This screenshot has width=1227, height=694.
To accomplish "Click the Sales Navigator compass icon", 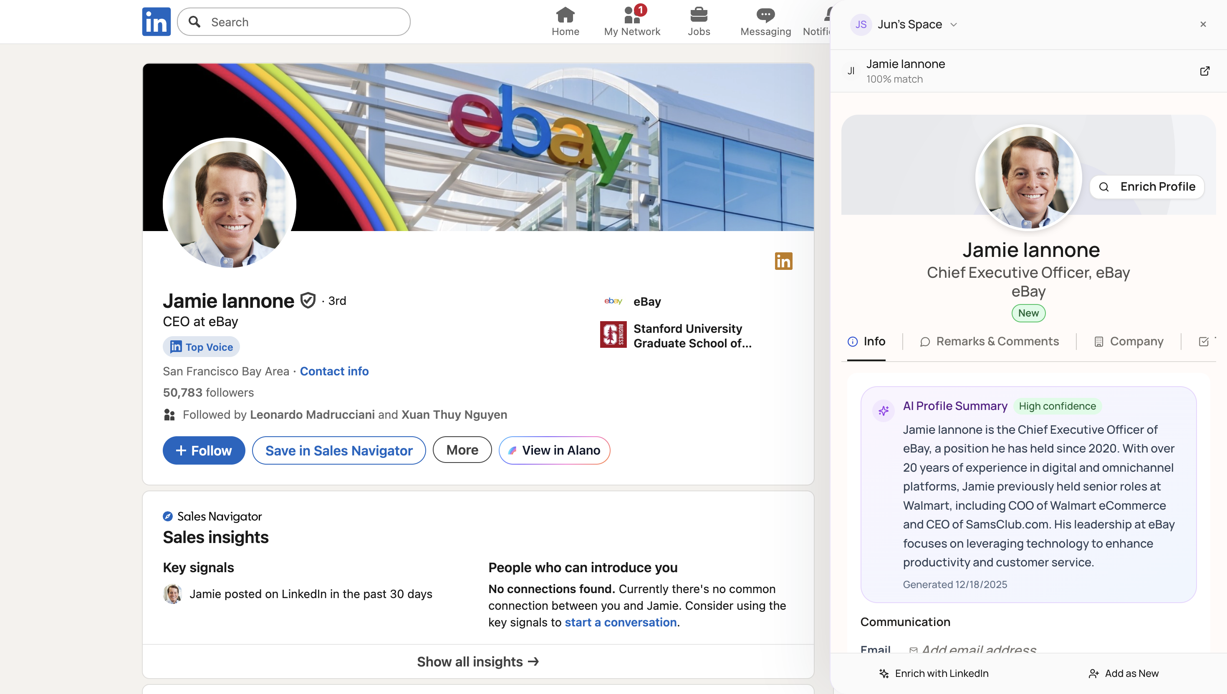I will 167,516.
